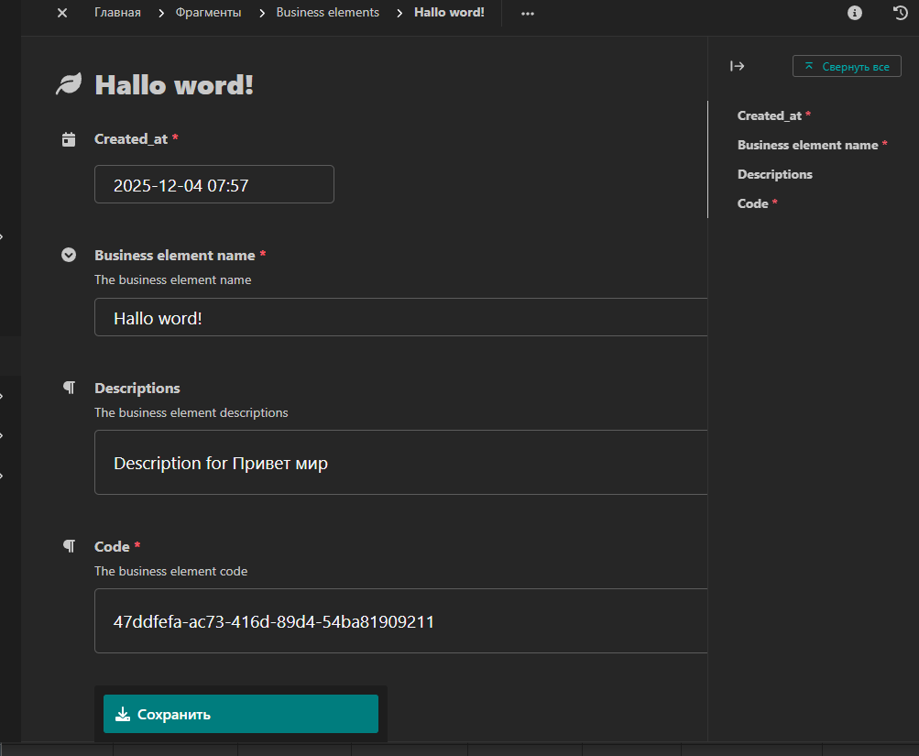This screenshot has width=919, height=756.
Task: Focus the Descriptions text area
Action: pyautogui.click(x=401, y=463)
